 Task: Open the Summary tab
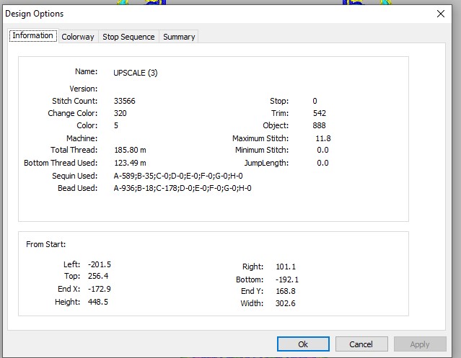point(179,37)
